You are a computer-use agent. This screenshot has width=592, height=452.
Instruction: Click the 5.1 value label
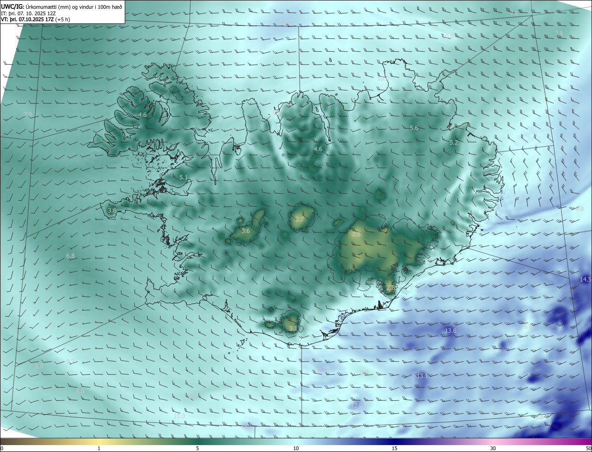click(x=183, y=177)
